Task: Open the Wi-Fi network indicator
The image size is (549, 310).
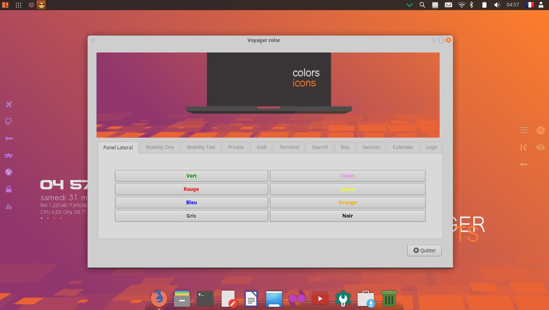Action: tap(462, 5)
